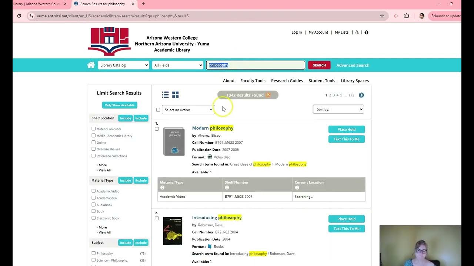
Task: Open My Lists link
Action: coord(342,32)
